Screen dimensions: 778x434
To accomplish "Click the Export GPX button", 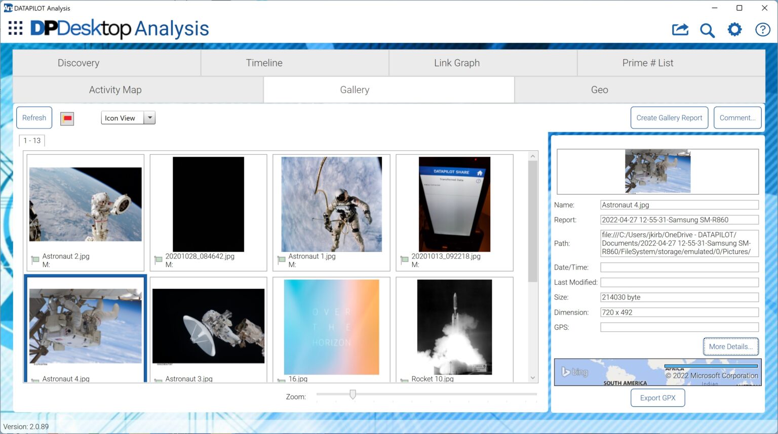I will pos(657,398).
